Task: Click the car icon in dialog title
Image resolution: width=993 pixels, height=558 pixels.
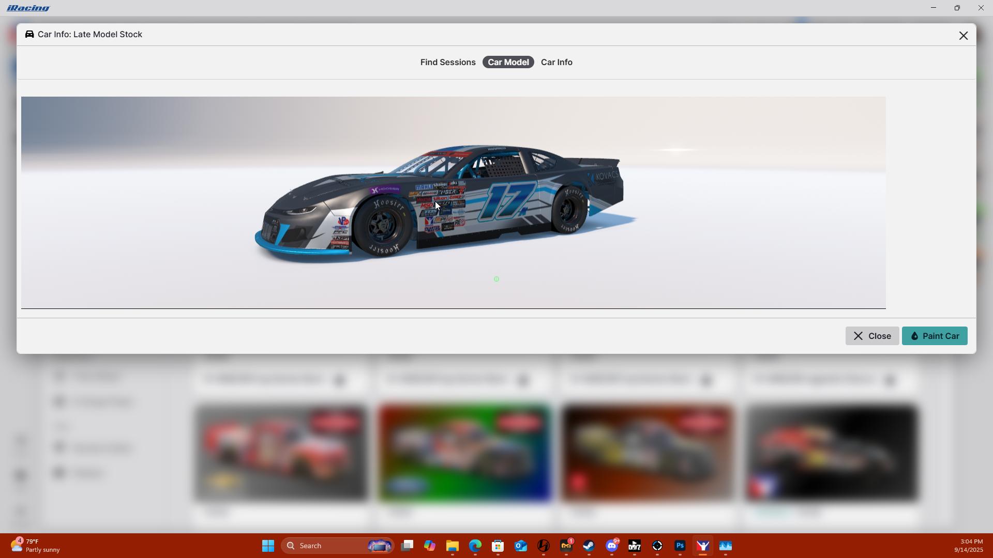Action: (x=29, y=34)
